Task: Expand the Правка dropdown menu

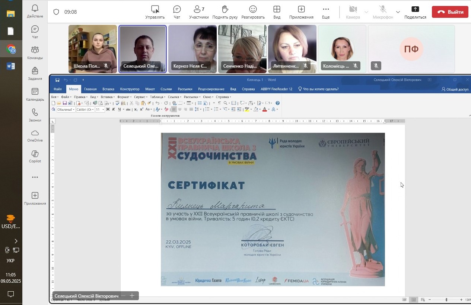Action: click(80, 97)
